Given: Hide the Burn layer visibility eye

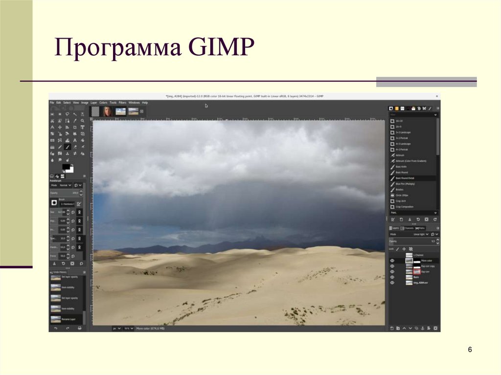Looking at the screenshot, I should point(392,276).
